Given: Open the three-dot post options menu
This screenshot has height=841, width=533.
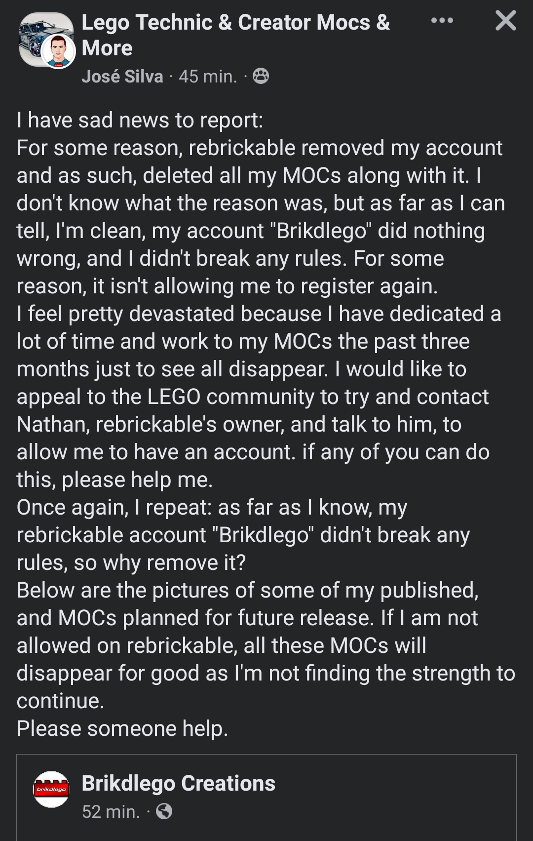Looking at the screenshot, I should [x=442, y=21].
